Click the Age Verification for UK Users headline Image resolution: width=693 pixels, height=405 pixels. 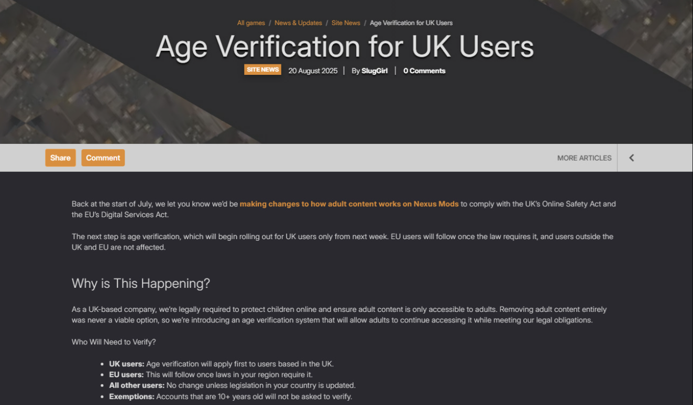pos(345,47)
